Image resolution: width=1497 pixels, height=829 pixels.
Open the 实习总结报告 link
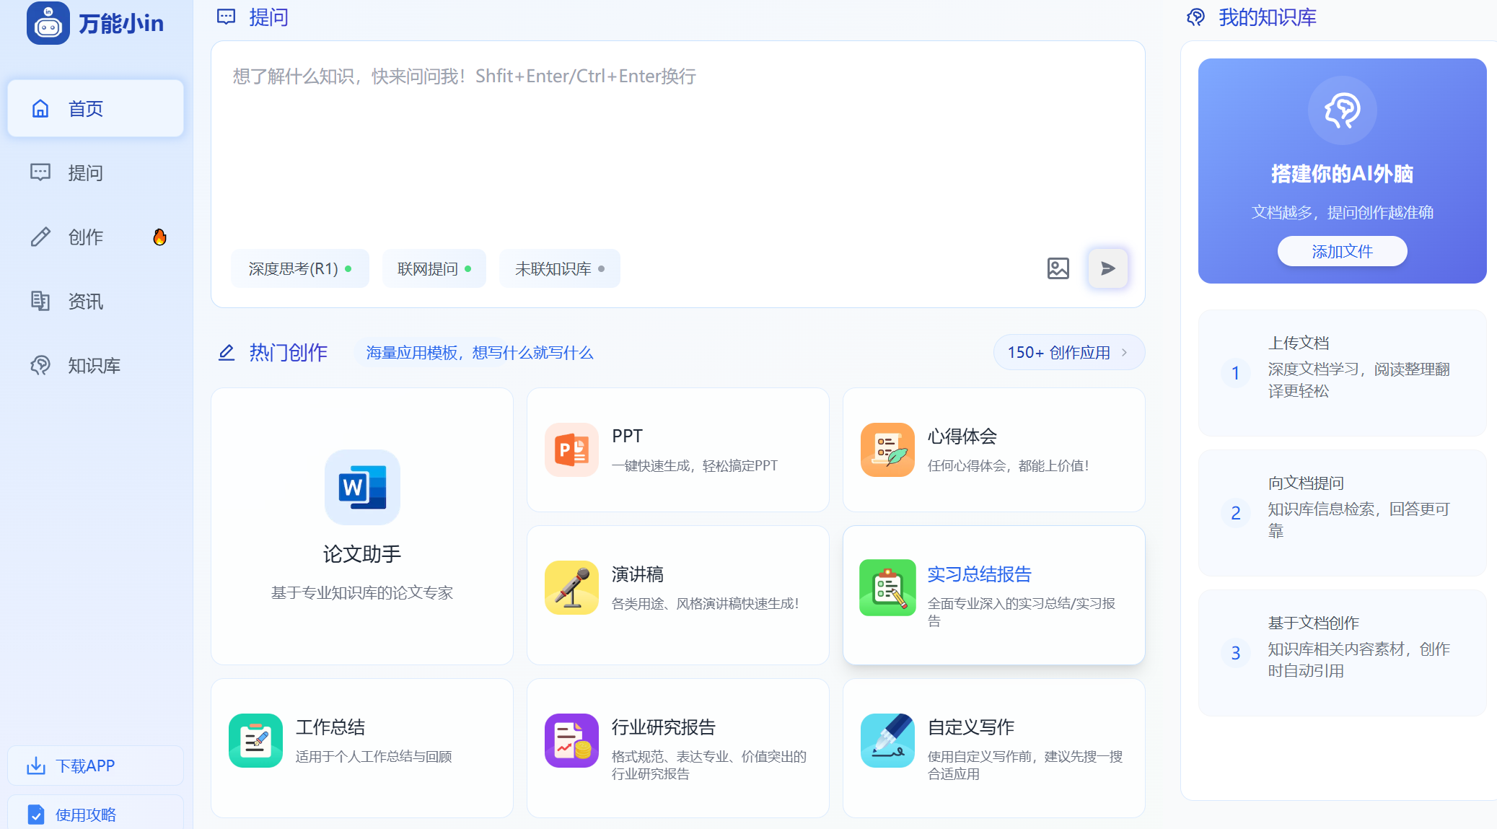[980, 574]
